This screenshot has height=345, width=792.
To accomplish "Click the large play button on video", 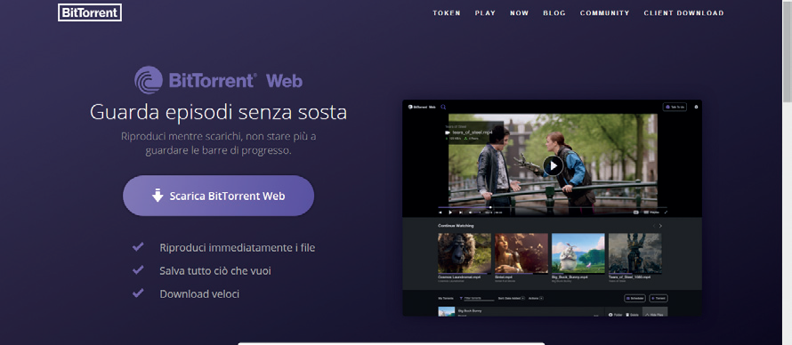I will tap(554, 165).
